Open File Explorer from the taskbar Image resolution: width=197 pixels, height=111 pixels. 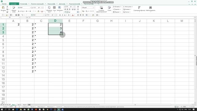(21, 109)
